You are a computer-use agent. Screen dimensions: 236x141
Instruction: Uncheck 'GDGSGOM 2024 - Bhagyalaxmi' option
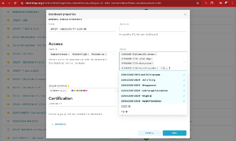[x=153, y=85]
